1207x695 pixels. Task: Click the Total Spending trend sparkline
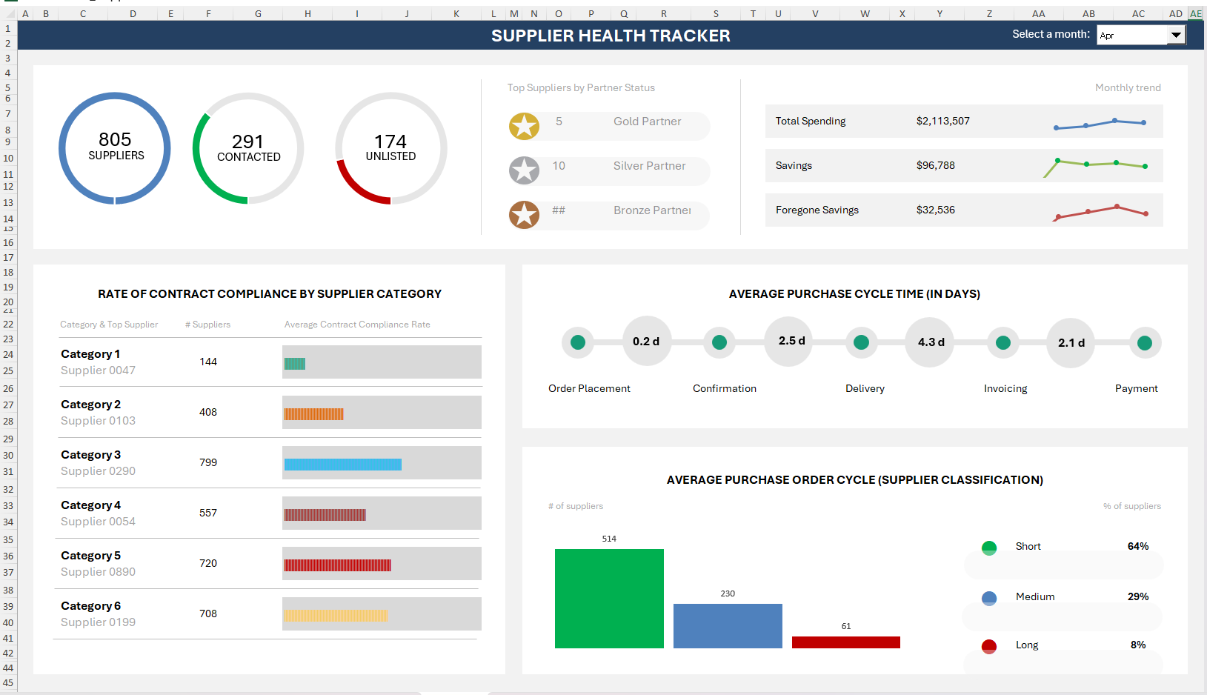point(1100,124)
